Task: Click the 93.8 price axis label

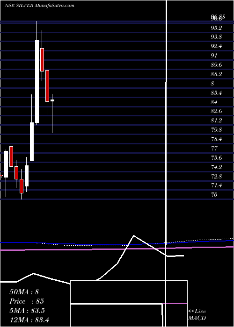Action: pos(216,37)
